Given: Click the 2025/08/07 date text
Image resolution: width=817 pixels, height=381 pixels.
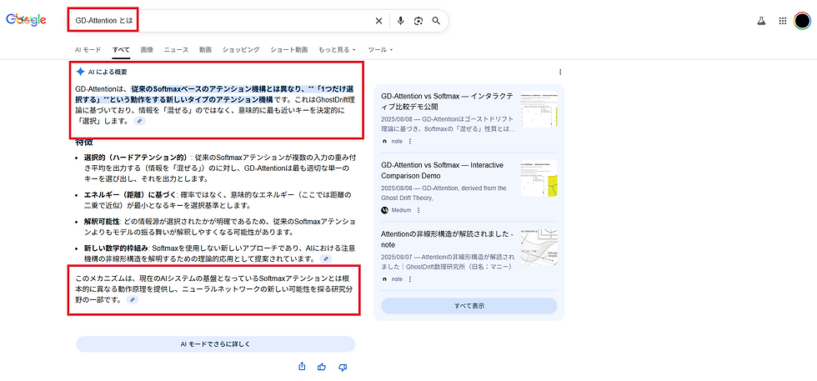Looking at the screenshot, I should pos(398,257).
